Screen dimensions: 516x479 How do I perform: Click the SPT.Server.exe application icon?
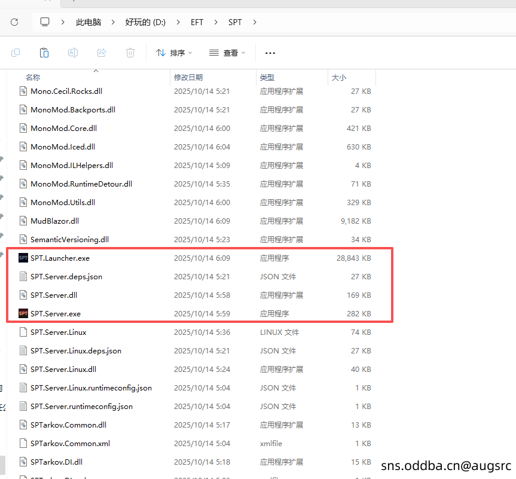point(23,313)
